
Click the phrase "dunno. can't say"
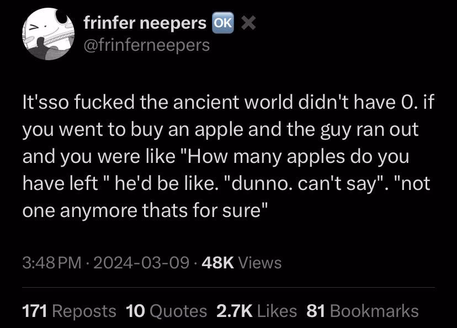[x=303, y=184]
